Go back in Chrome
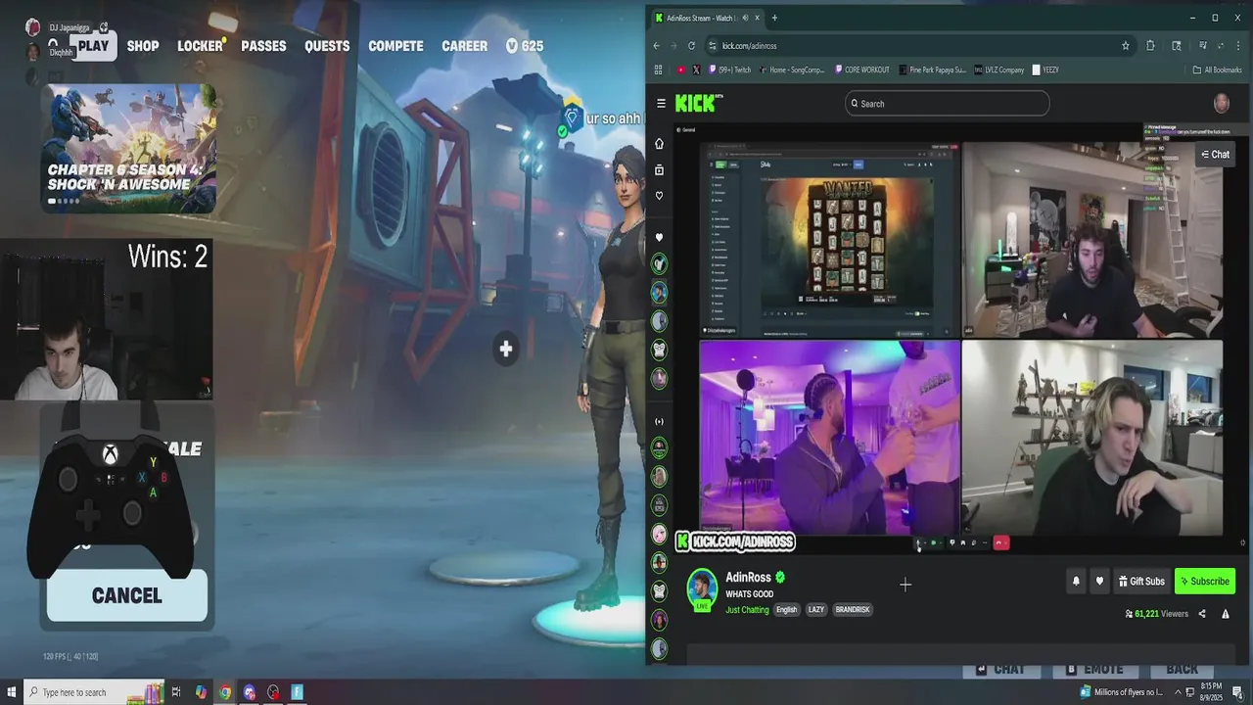This screenshot has width=1253, height=705. [x=656, y=46]
